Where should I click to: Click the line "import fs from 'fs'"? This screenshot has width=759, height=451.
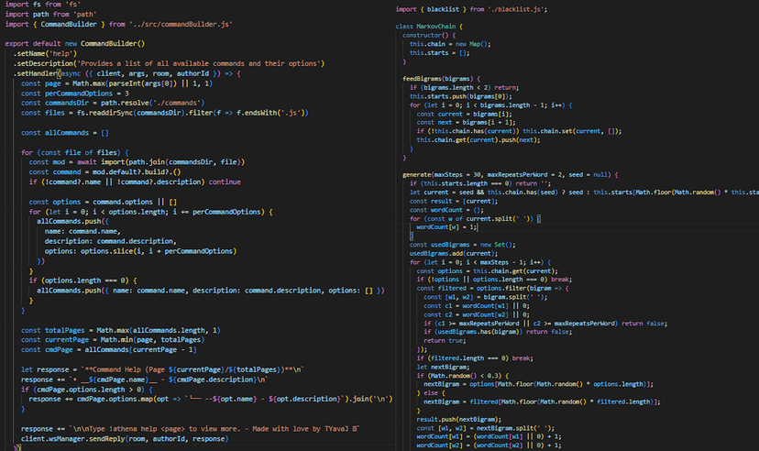(42, 5)
